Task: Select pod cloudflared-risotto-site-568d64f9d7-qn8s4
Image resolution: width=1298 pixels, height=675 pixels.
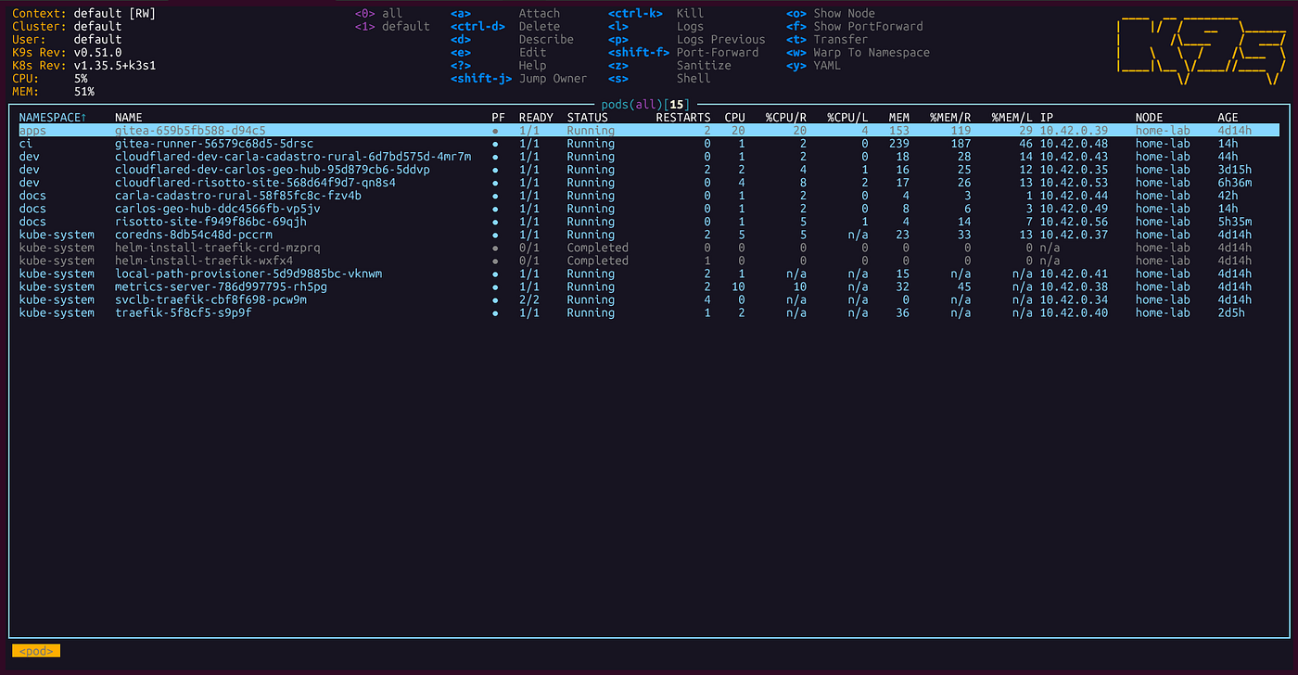Action: tap(649, 183)
